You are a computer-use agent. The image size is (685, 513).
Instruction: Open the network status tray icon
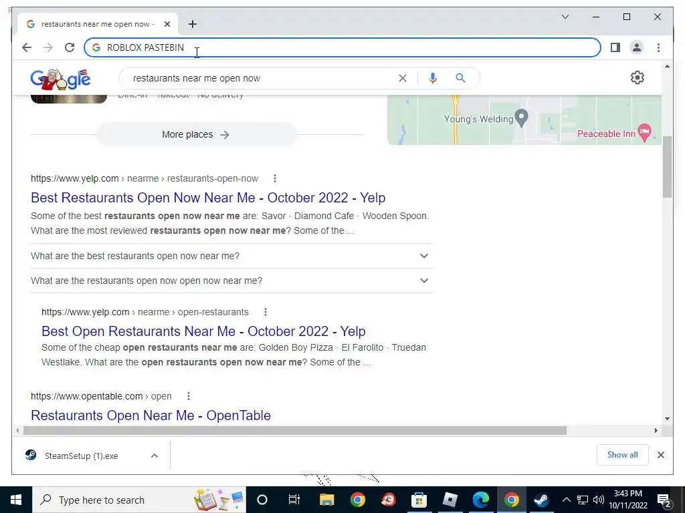click(x=583, y=500)
